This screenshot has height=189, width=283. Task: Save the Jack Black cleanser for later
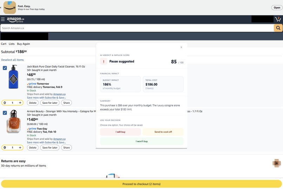[x=50, y=103]
